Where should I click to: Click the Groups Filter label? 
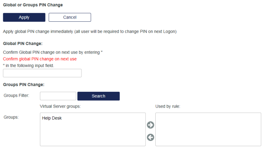[17, 95]
